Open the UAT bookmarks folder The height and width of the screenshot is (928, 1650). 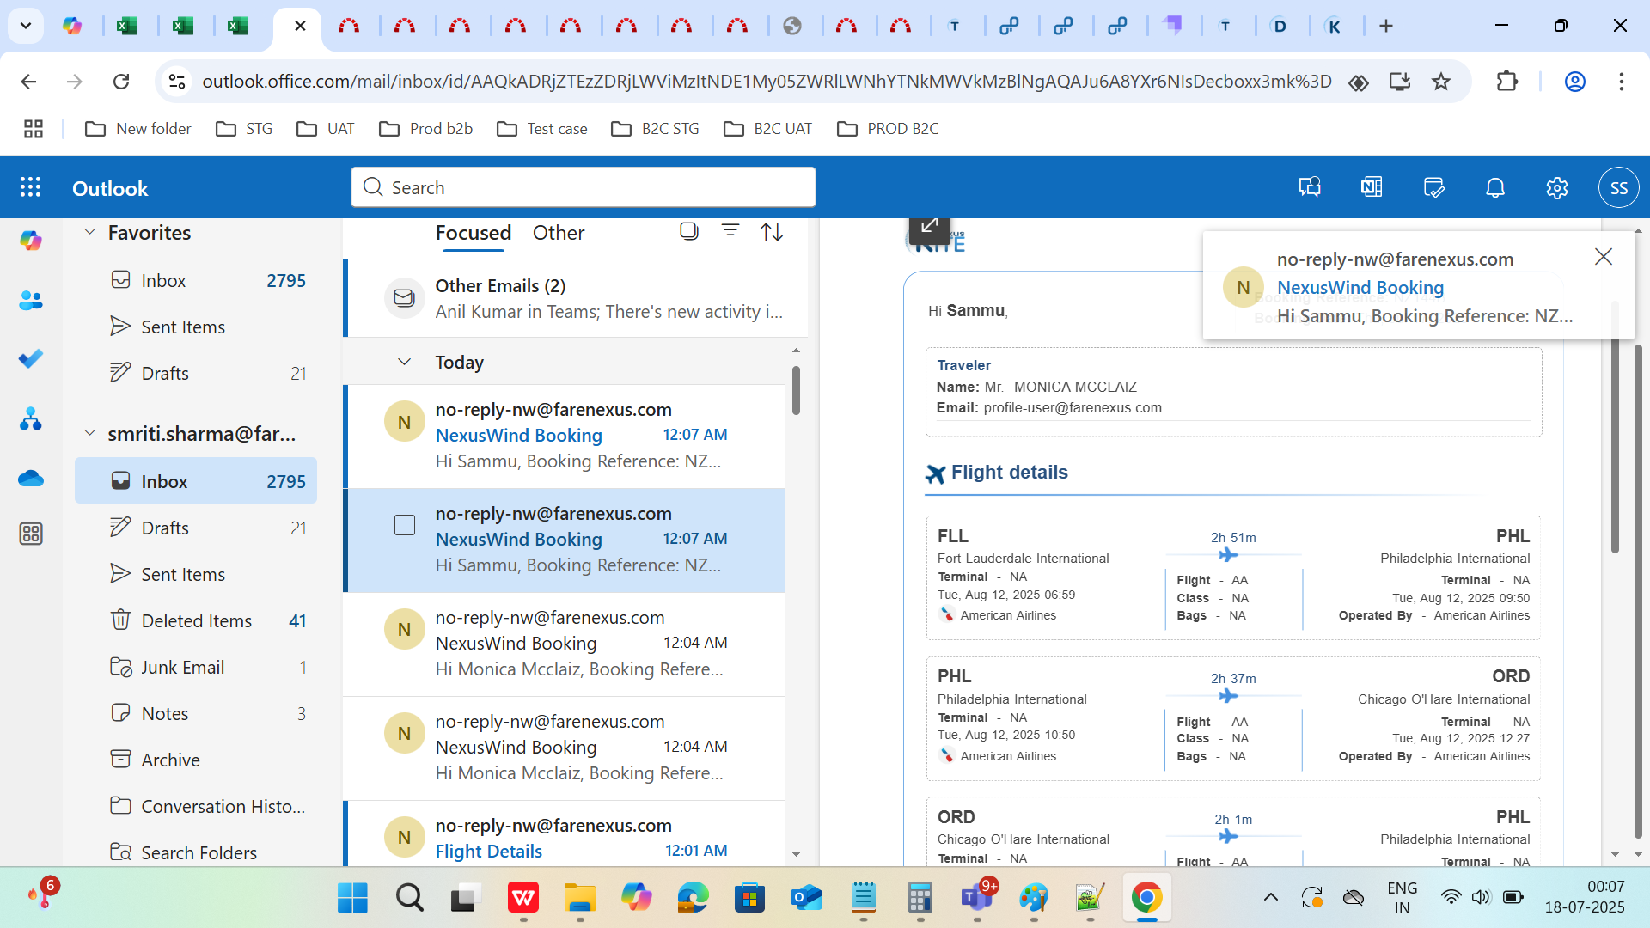click(x=325, y=129)
